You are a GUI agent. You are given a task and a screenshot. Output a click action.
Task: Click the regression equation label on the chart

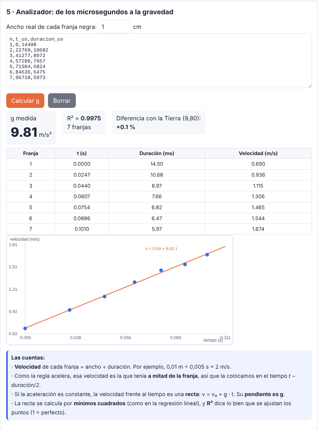(x=161, y=249)
